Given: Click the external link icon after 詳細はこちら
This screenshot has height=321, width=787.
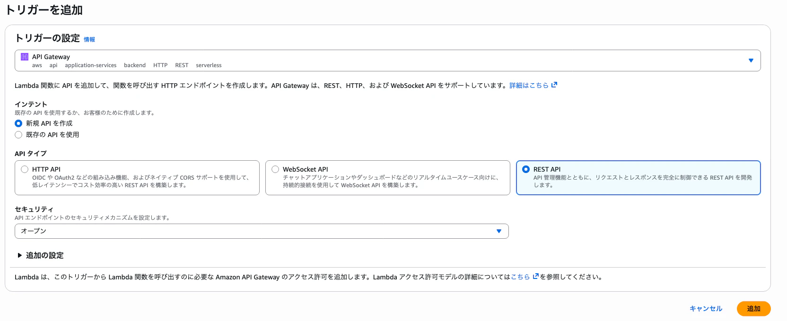Looking at the screenshot, I should 554,85.
